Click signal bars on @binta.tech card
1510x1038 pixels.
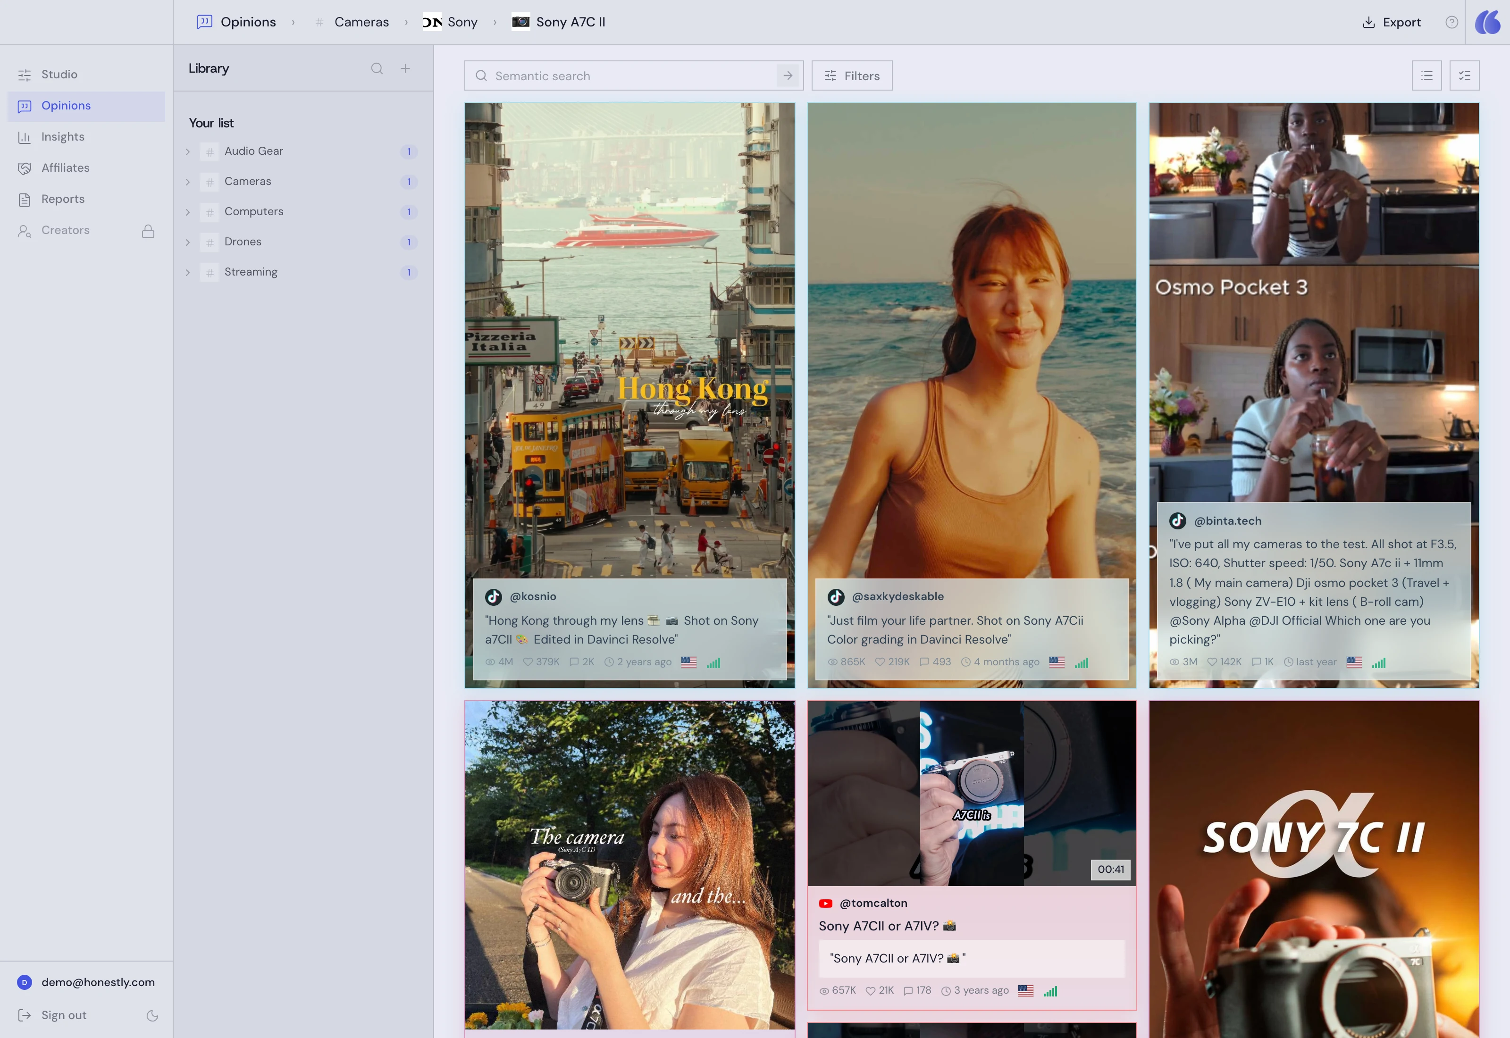pos(1379,663)
